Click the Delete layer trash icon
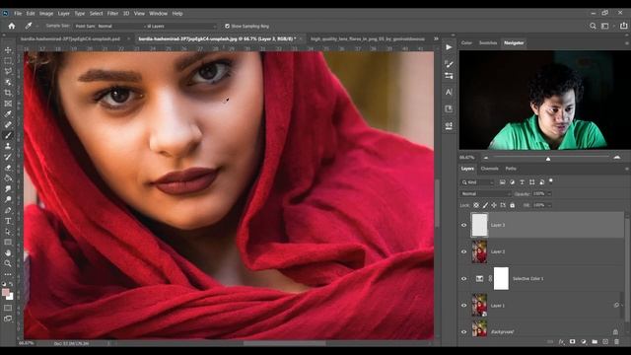This screenshot has height=355, width=631. 616,342
